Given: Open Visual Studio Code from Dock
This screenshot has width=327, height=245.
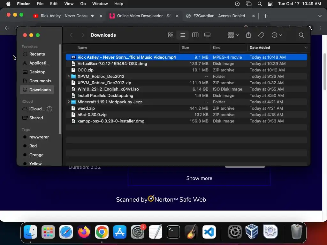Looking at the screenshot, I should [209, 232].
